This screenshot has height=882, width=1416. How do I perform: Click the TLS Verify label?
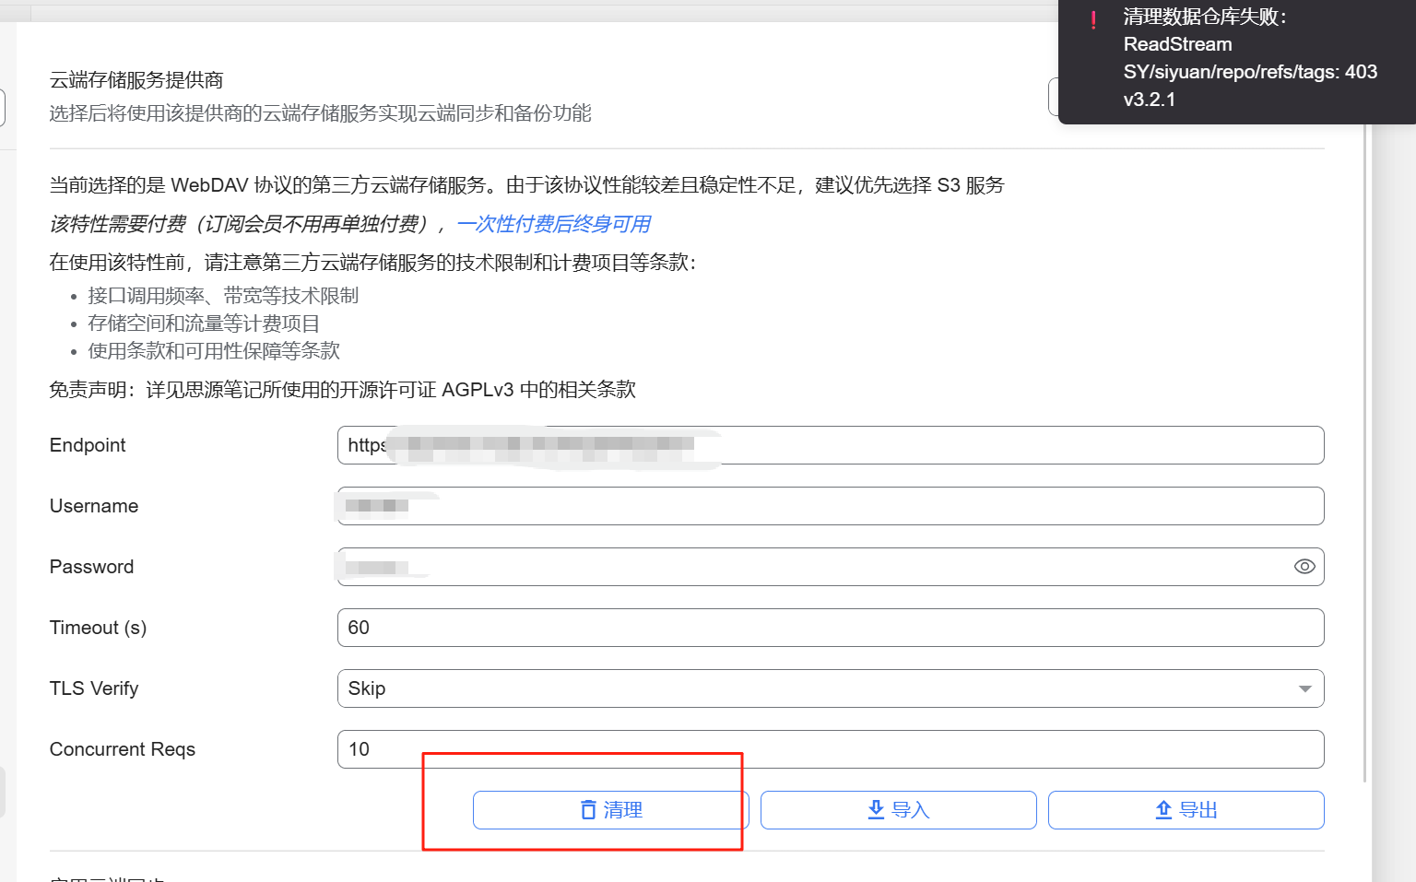click(x=94, y=688)
